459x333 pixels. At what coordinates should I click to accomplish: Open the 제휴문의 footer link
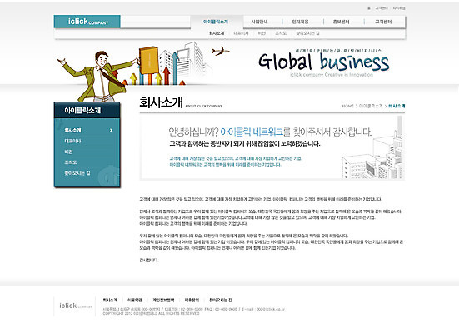pyautogui.click(x=192, y=301)
